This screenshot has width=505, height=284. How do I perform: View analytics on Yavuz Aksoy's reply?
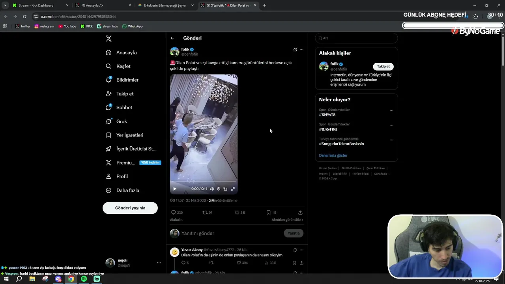[270, 263]
